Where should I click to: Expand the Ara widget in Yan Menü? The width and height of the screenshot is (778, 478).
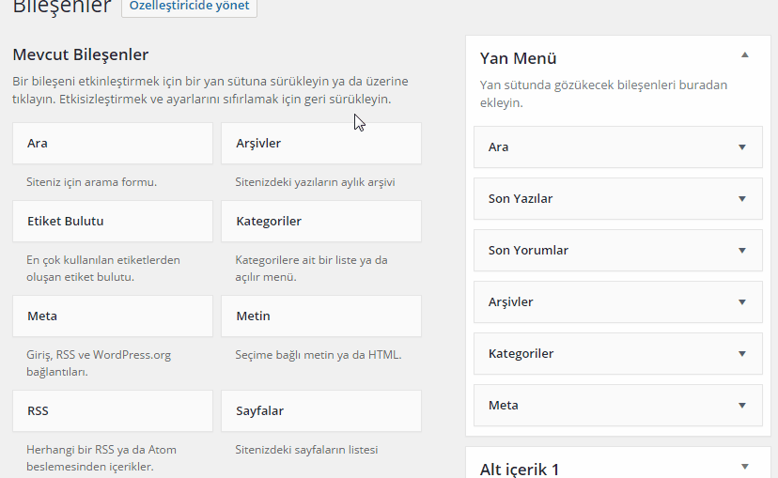[x=742, y=147]
